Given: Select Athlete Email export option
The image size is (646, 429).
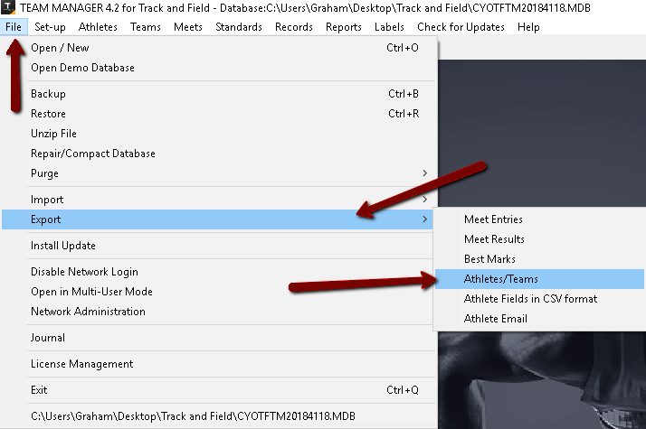Looking at the screenshot, I should pos(539,318).
